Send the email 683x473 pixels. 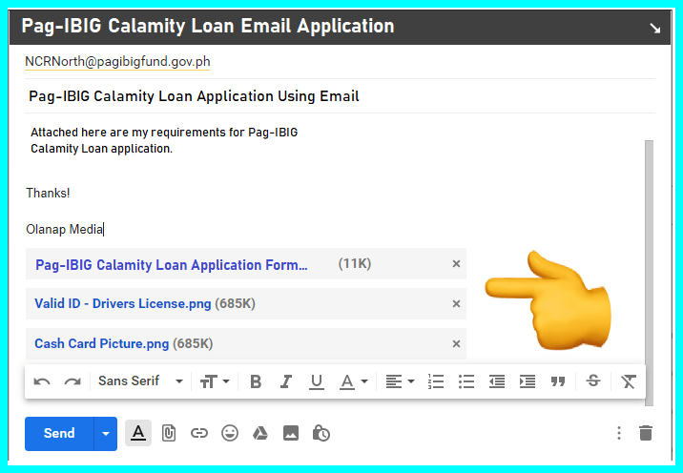pos(59,433)
